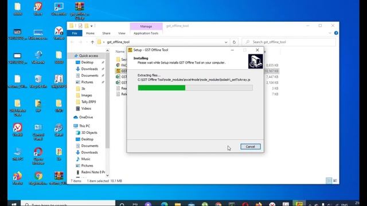367x206 pixels.
Task: Open Control Panel desktop icon
Action: [x=38, y=132]
